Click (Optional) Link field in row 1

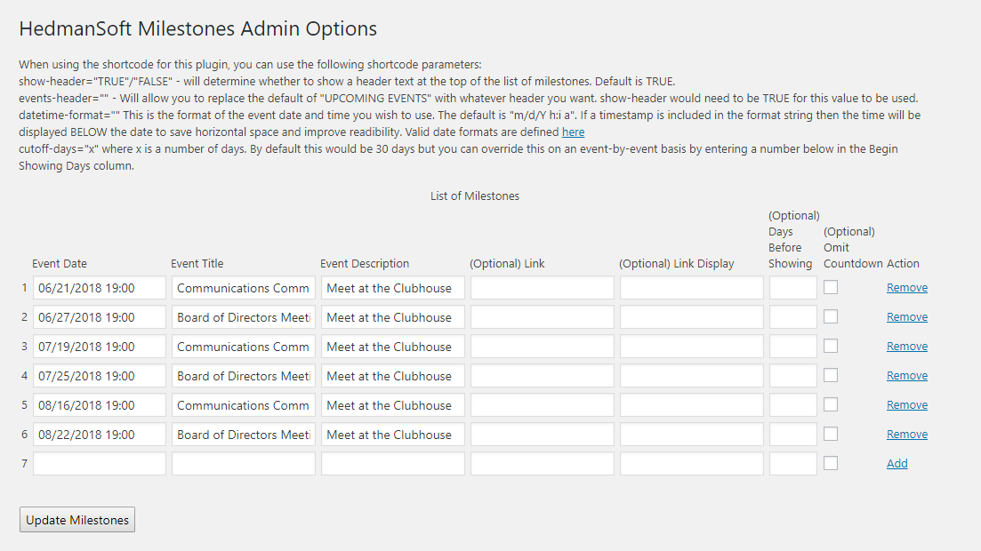point(543,288)
